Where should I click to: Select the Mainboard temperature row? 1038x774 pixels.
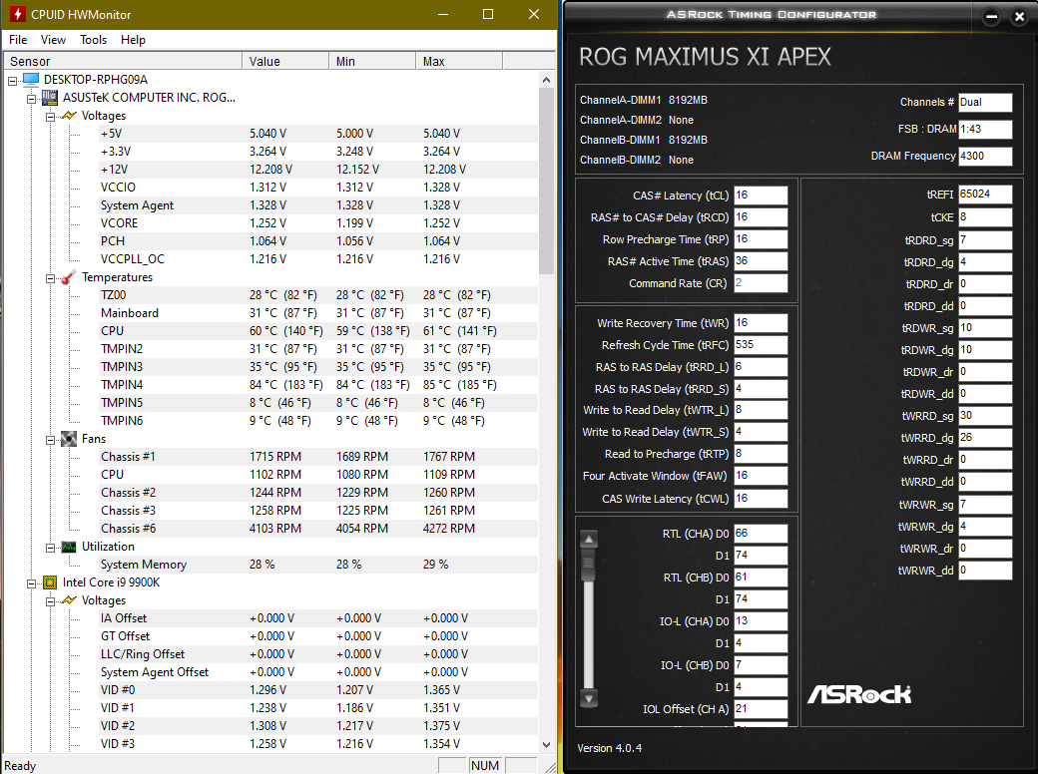[318, 313]
